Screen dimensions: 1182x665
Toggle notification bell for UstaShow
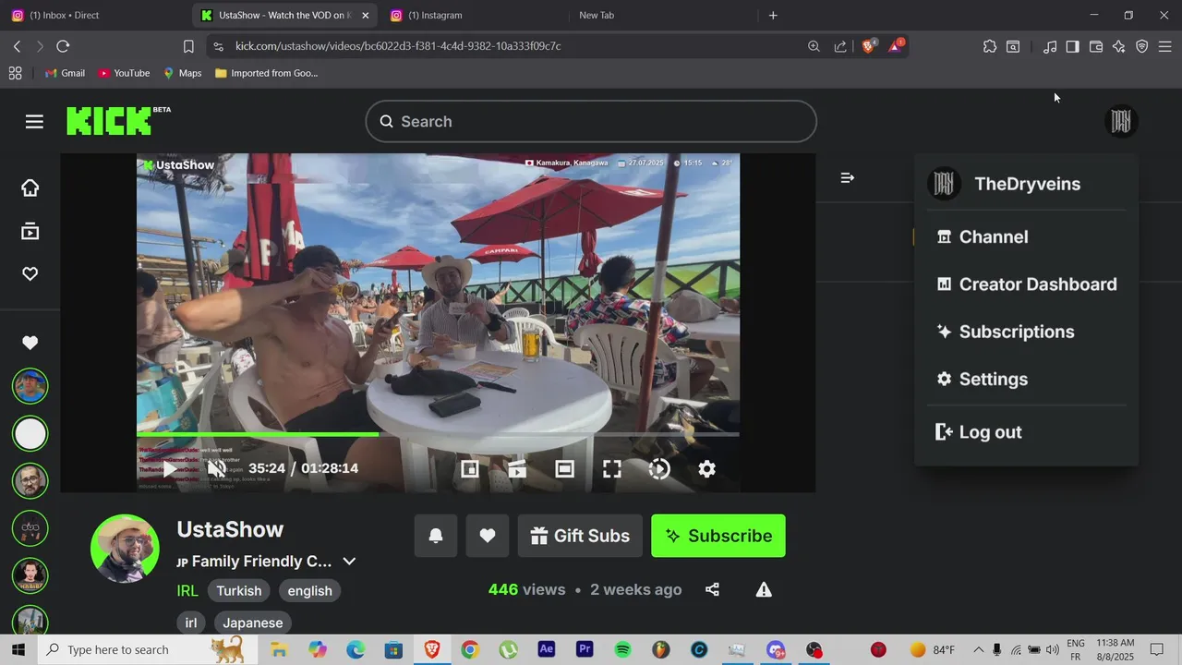(x=436, y=536)
